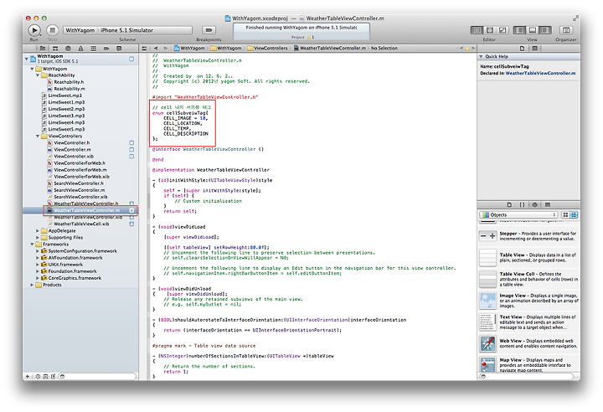This screenshot has height=412, width=603.
Task: Select Stepper object in library
Action: [x=528, y=236]
